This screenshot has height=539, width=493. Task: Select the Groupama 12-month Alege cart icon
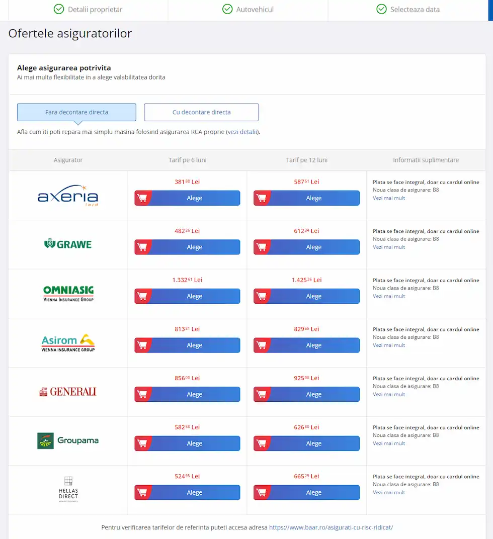262,443
